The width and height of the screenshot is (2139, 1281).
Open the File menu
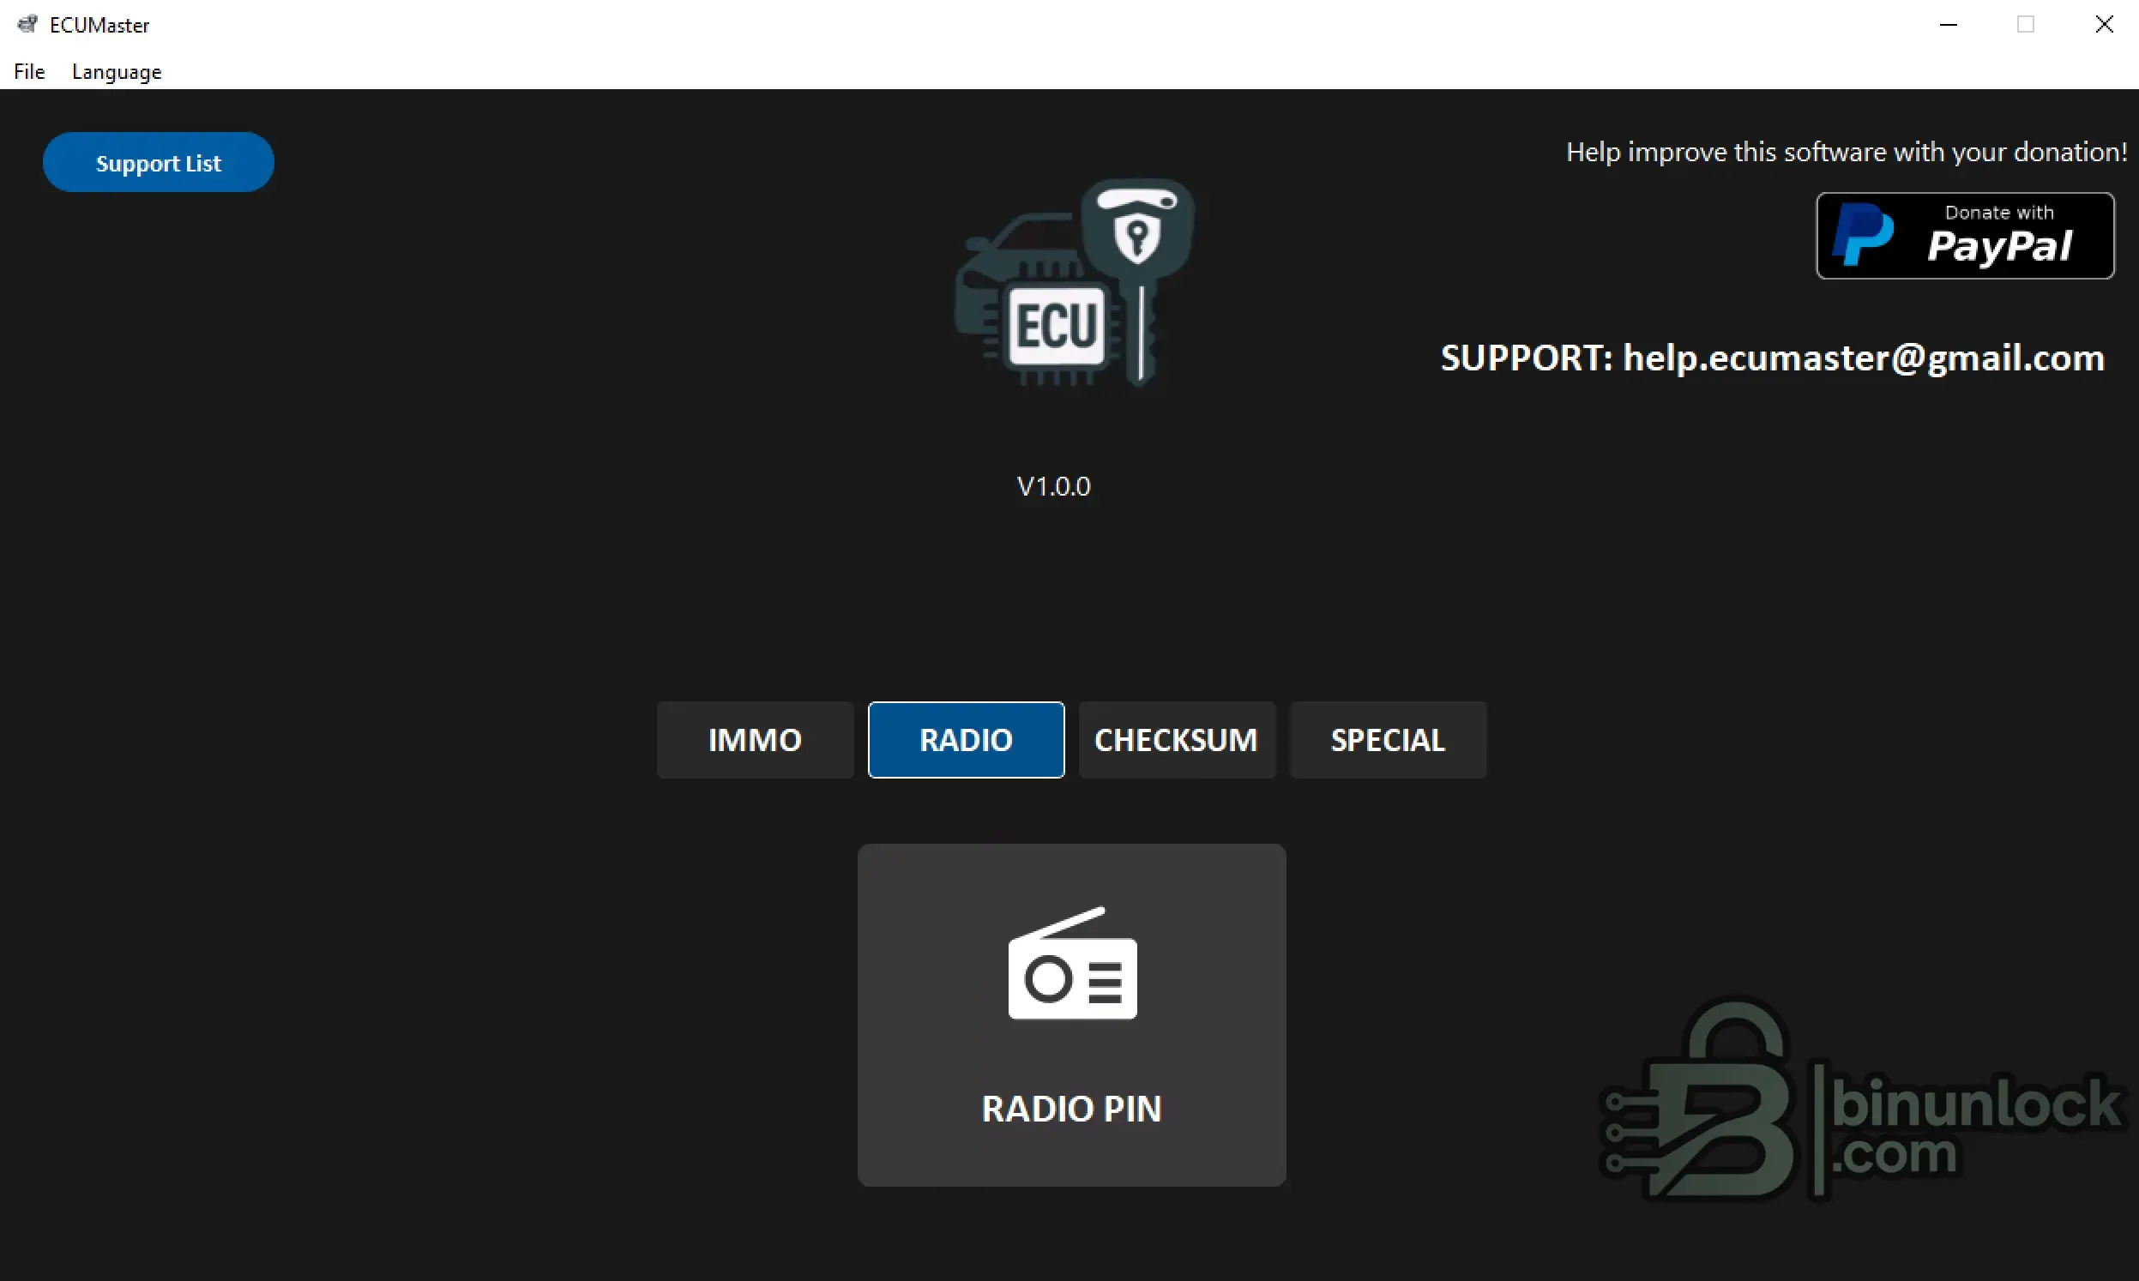[29, 72]
